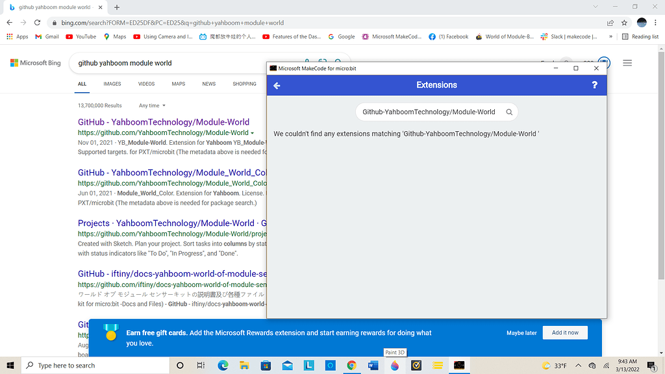Select ALL results tab
665x374 pixels.
pos(82,84)
